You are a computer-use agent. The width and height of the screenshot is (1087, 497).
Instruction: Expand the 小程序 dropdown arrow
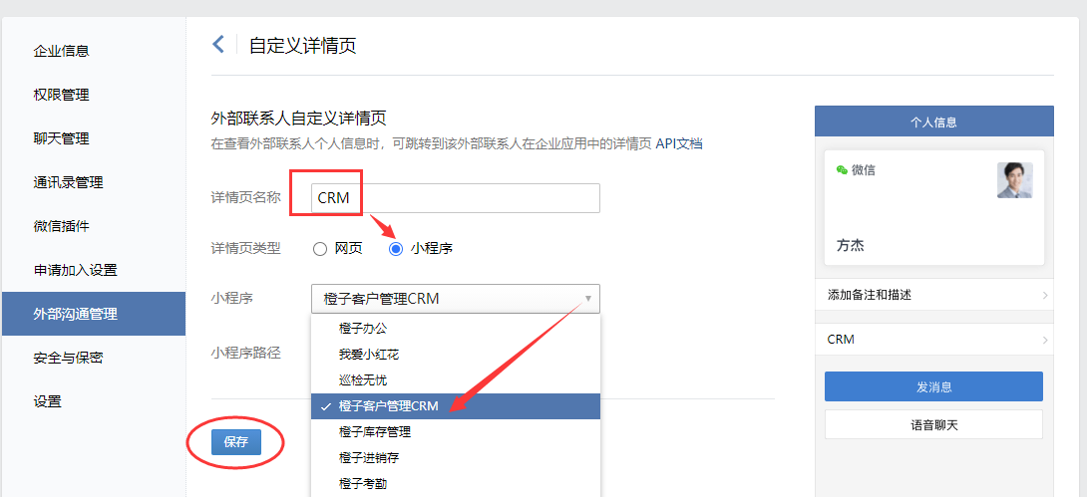click(x=587, y=299)
